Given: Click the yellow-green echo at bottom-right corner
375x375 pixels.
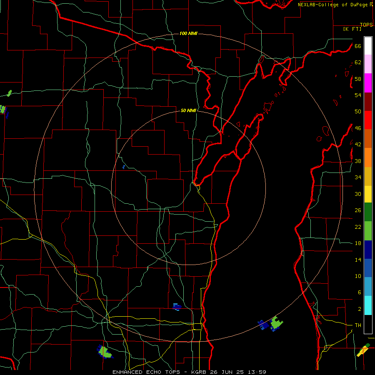Looking at the screenshot, I should point(363,350).
